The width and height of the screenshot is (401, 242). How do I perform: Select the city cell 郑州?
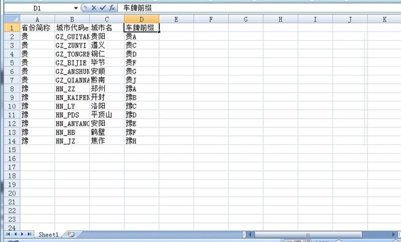point(107,89)
